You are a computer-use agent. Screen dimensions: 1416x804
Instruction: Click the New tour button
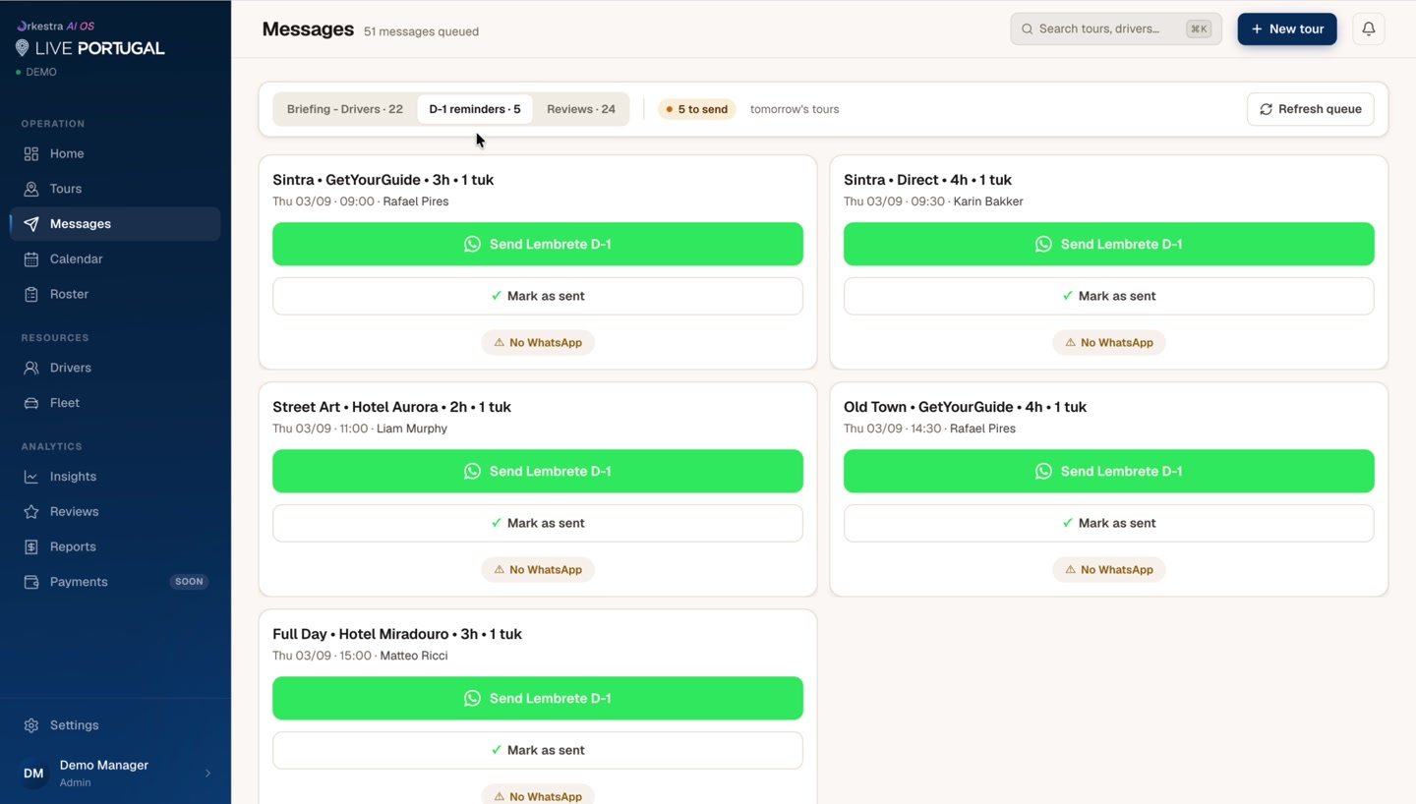[1287, 29]
